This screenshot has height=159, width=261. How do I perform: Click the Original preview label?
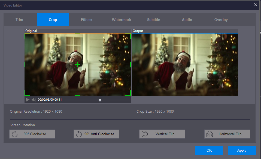31,31
